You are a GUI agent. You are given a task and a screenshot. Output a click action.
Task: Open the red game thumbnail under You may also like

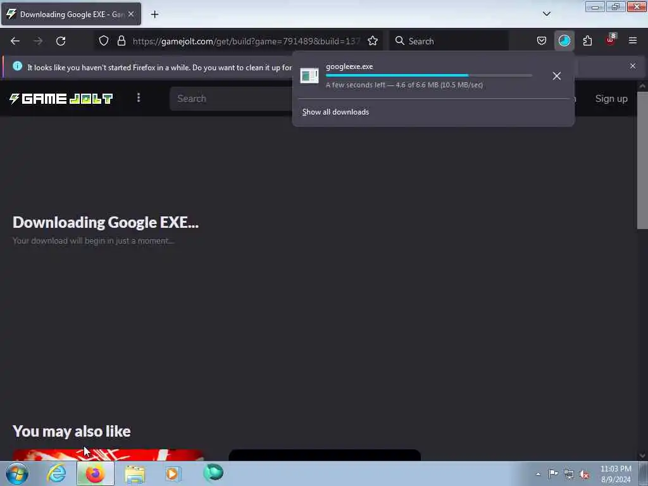click(x=108, y=455)
